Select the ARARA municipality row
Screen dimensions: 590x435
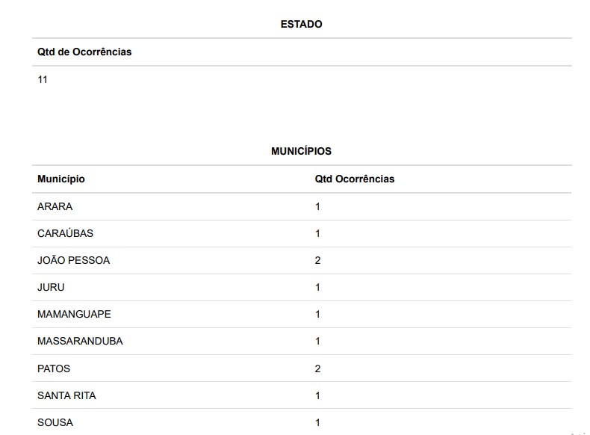point(55,206)
